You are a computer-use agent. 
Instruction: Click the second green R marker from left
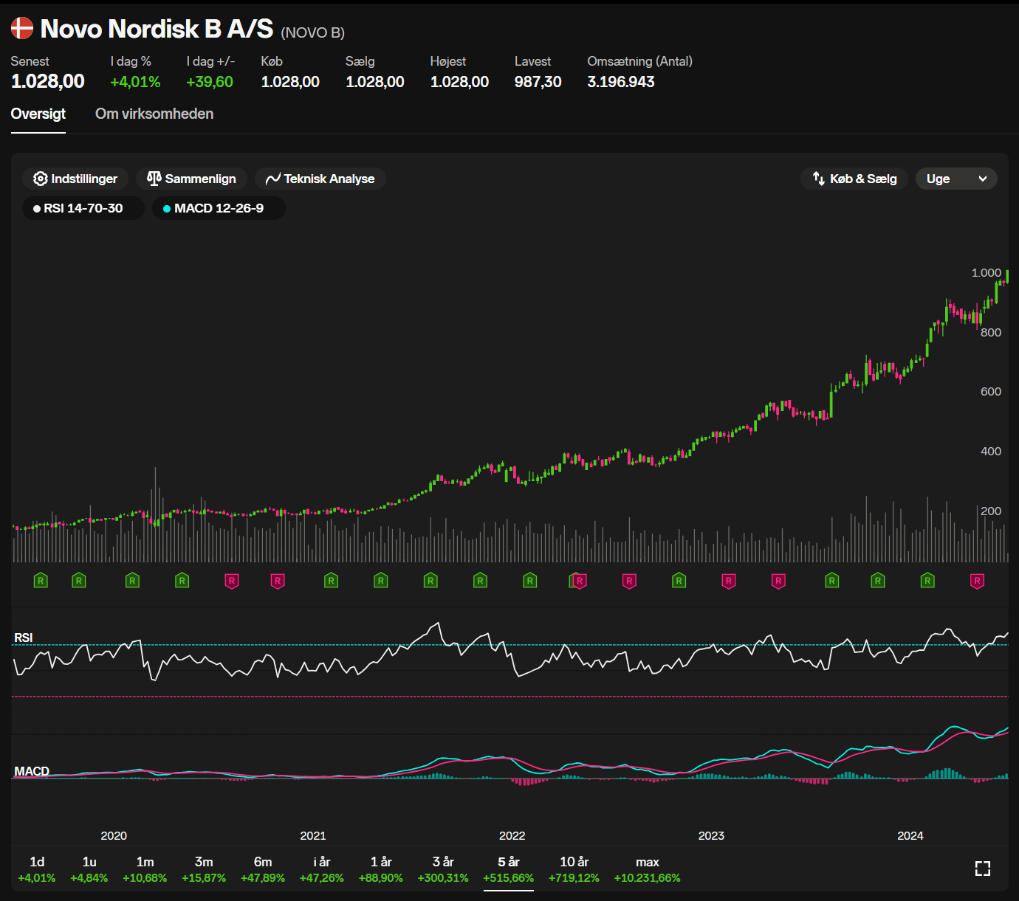point(79,581)
